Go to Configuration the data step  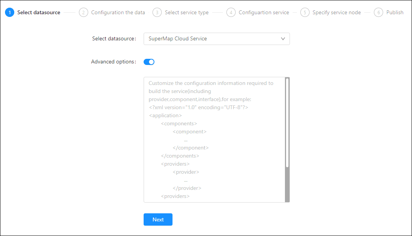point(118,12)
